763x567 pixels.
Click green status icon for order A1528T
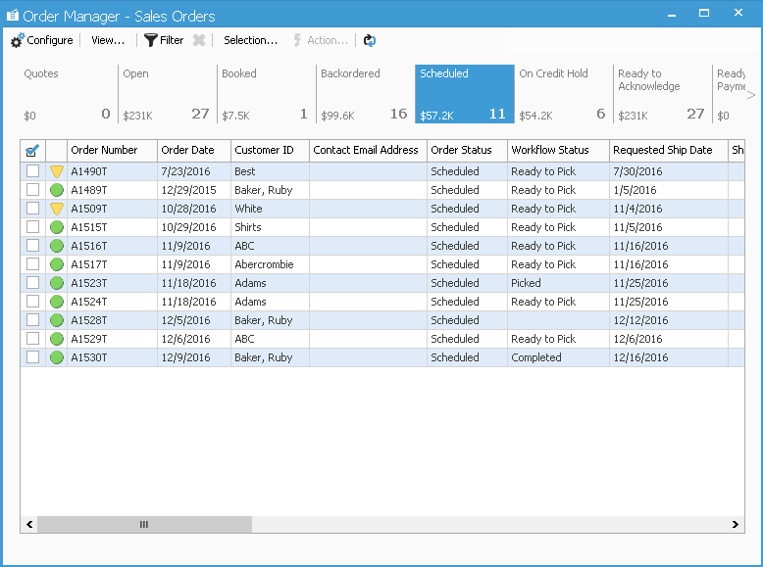57,320
